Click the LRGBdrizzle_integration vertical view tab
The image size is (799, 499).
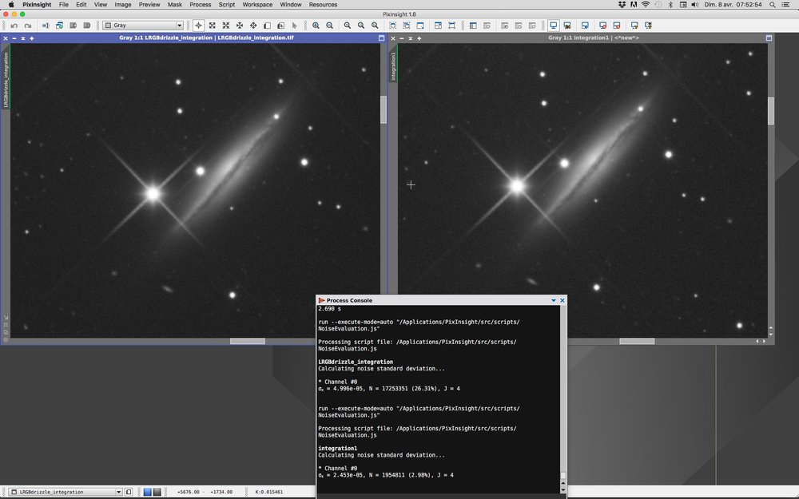pos(6,79)
